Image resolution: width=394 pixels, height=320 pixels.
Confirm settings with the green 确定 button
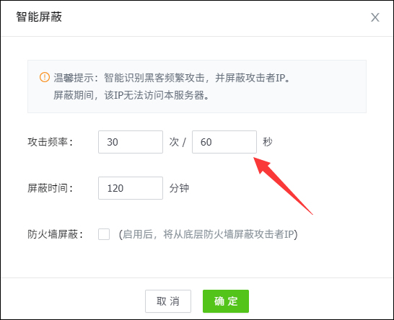tap(226, 301)
